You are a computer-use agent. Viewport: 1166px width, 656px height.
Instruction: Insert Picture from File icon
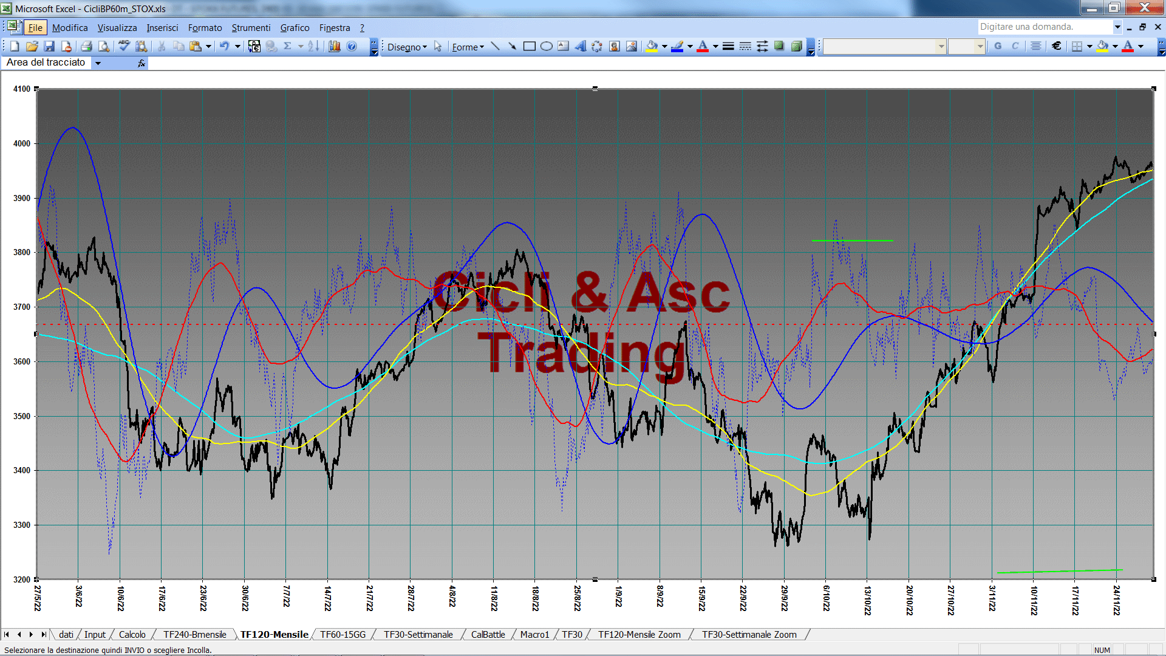click(632, 46)
